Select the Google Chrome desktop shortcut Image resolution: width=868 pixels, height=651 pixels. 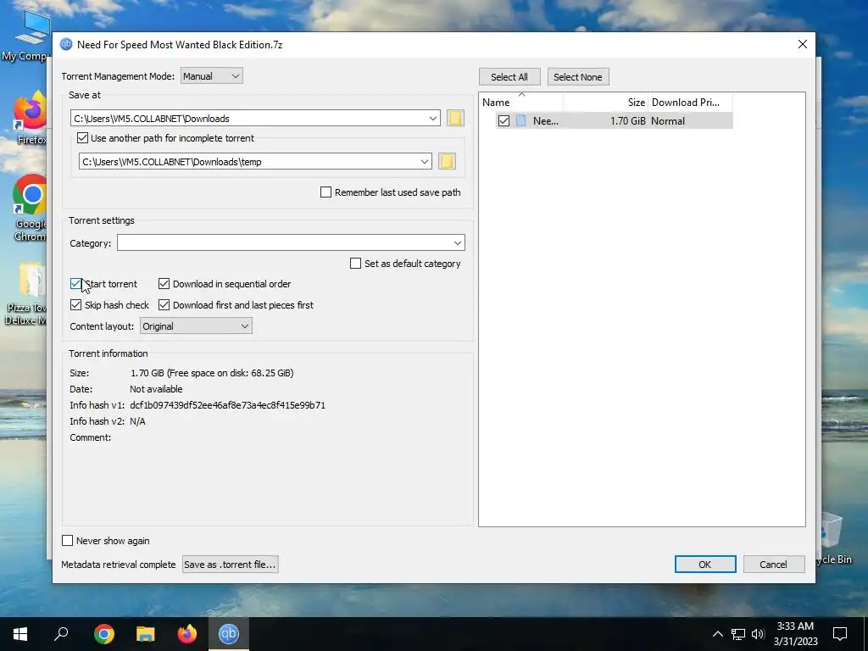pos(31,208)
